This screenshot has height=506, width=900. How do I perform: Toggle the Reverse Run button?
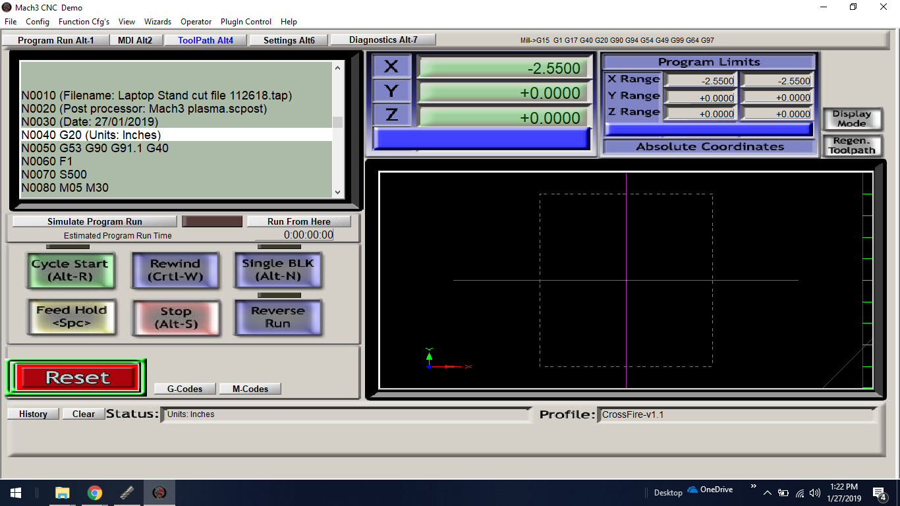coord(278,317)
